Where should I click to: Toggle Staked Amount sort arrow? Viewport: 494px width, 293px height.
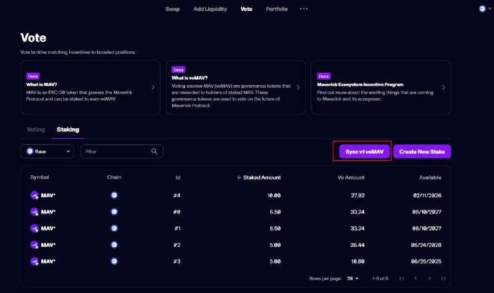(x=239, y=178)
